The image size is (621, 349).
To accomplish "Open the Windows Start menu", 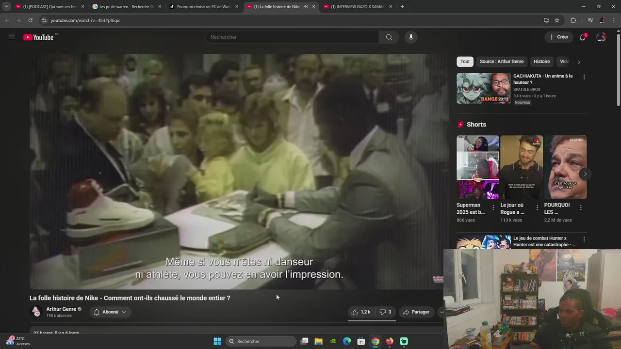I will tap(217, 341).
